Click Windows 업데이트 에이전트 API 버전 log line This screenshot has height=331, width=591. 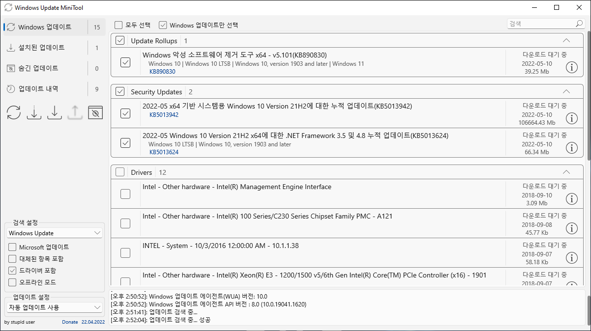click(208, 304)
